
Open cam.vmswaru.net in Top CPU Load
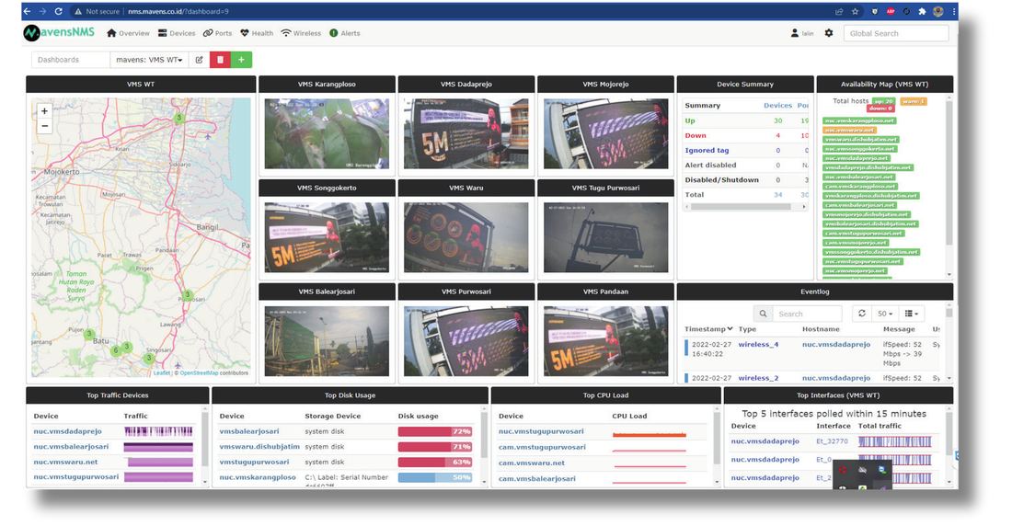[531, 463]
